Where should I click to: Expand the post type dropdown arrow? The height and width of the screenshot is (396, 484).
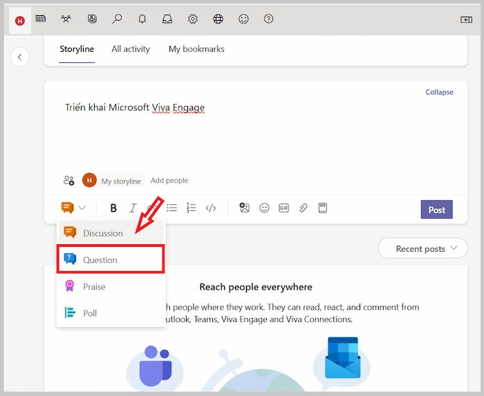tap(82, 208)
